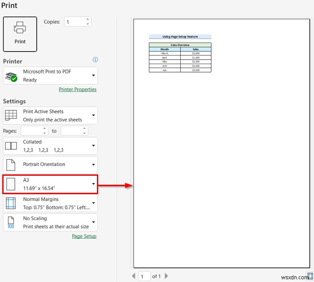Viewport: 314px width, 282px height.
Task: Increase copies with the up spinner arrow
Action: click(88, 19)
